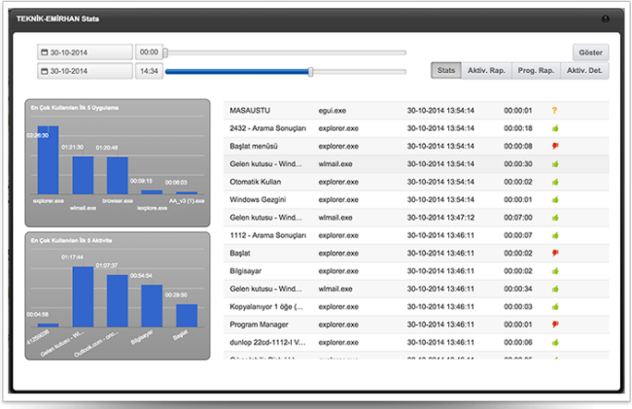
Task: Click the question mark icon for MASAUSTU row
Action: (554, 111)
